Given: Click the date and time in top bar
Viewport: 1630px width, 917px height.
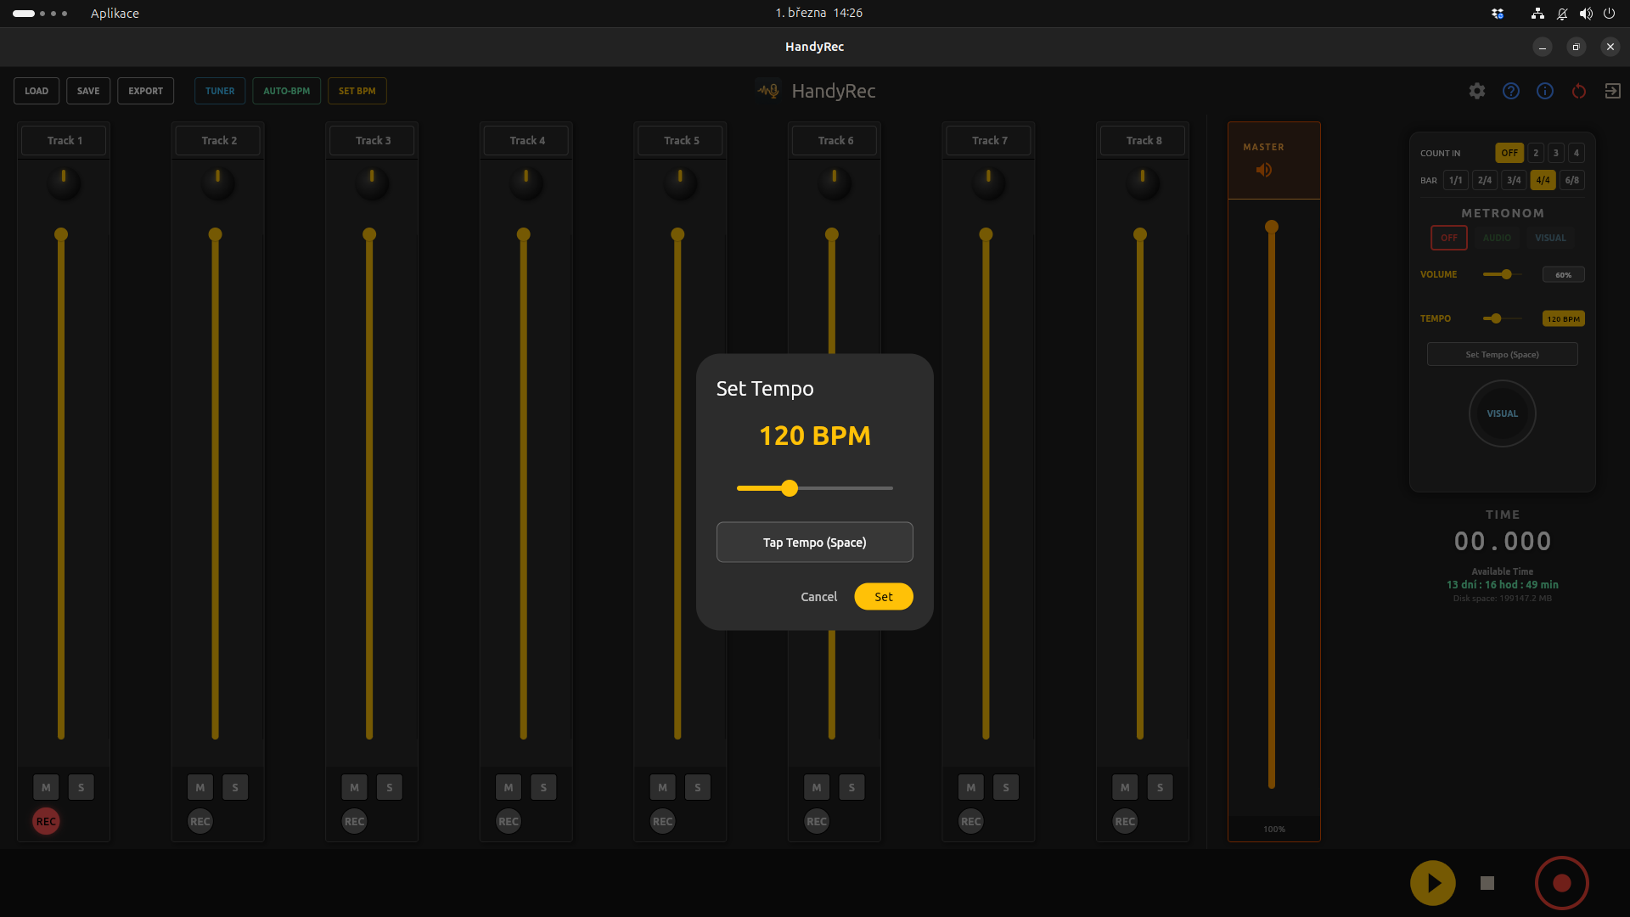Looking at the screenshot, I should 818,13.
